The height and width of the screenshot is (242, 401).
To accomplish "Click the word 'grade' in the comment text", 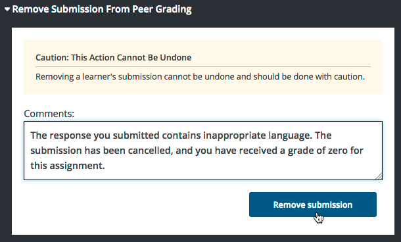I will click(301, 151).
